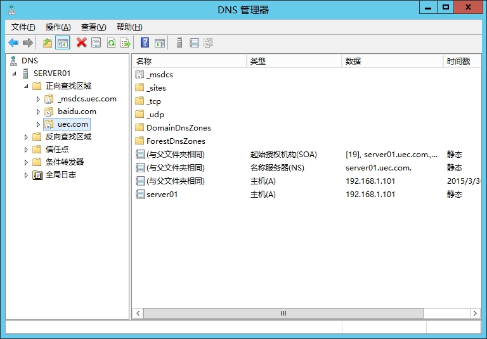This screenshot has height=339, width=487.
Task: Expand the baidu.com zone
Action: (x=38, y=112)
